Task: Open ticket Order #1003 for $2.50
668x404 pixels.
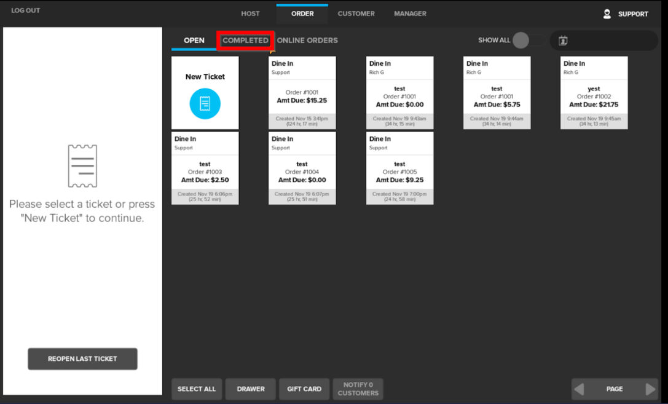Action: 205,168
